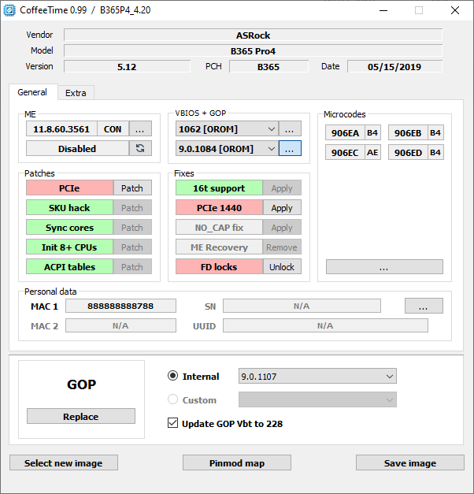This screenshot has width=474, height=494.
Task: Click Apply button for NO_CAP fix
Action: (x=282, y=228)
